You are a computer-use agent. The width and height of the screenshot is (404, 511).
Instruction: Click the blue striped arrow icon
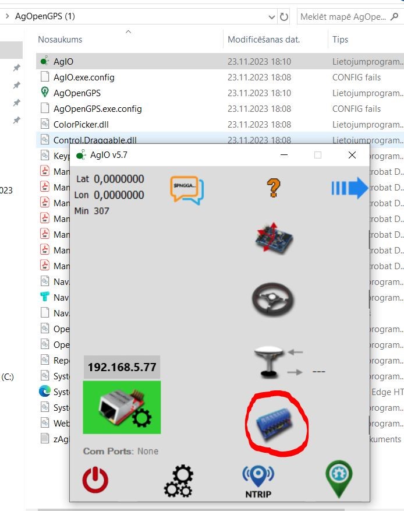point(350,188)
